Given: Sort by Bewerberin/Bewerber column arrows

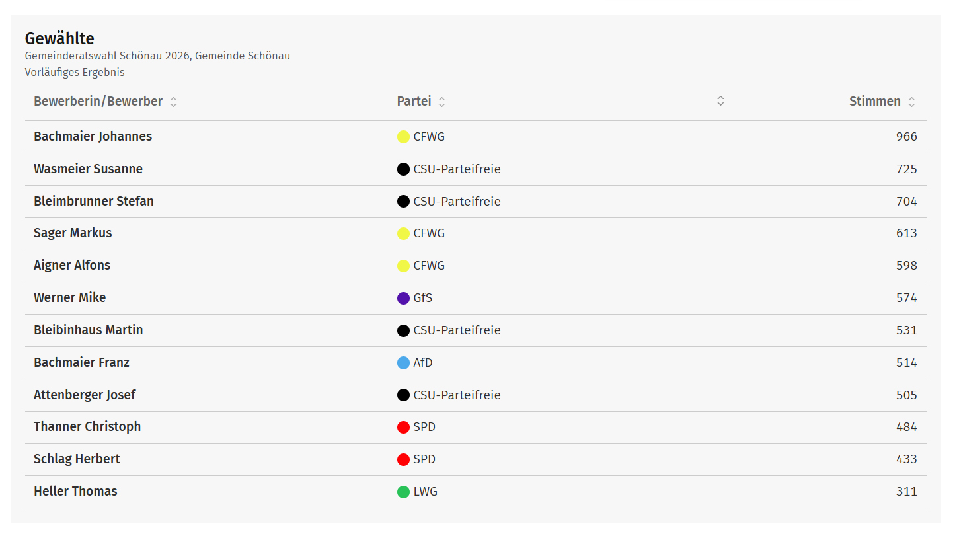Looking at the screenshot, I should (x=173, y=102).
